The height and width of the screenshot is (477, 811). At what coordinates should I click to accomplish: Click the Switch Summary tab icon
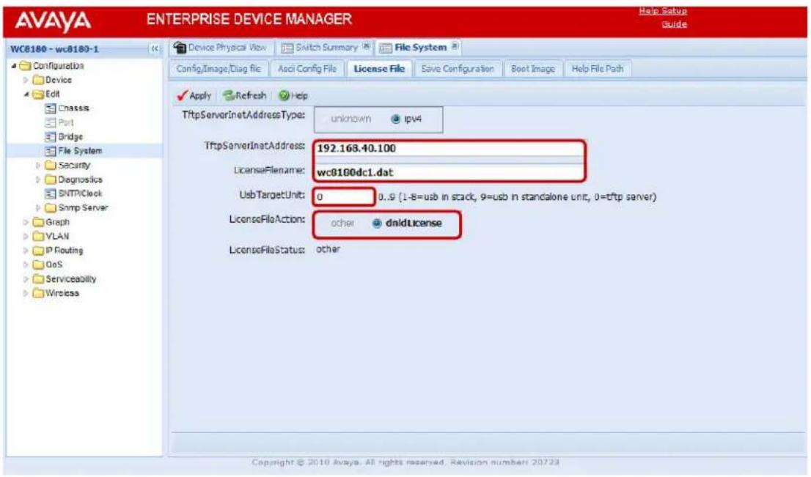(x=287, y=48)
